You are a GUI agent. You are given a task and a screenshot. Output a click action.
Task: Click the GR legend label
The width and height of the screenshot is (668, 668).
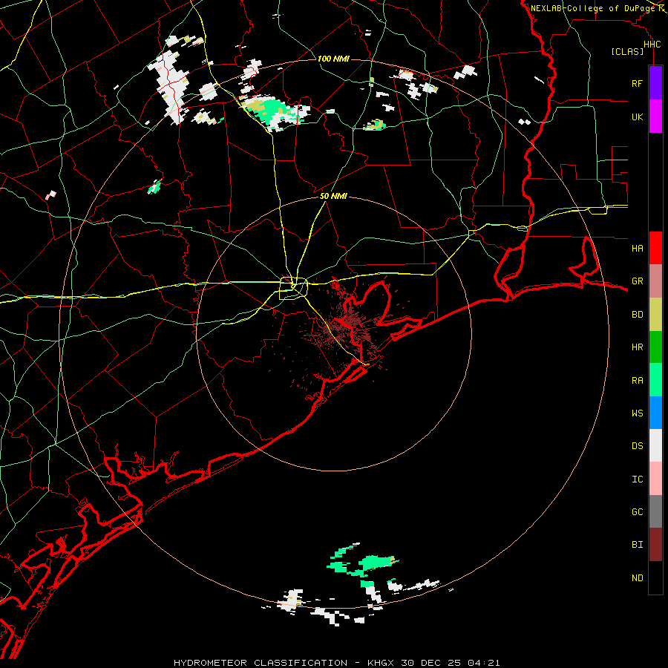(x=637, y=281)
